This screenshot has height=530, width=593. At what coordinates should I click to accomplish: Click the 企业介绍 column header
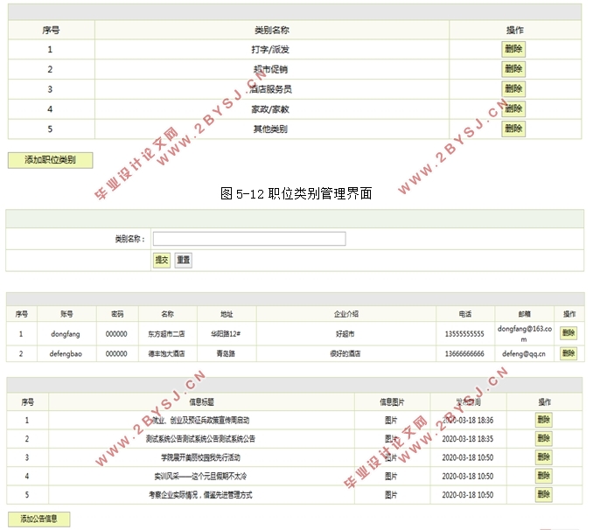pos(346,314)
